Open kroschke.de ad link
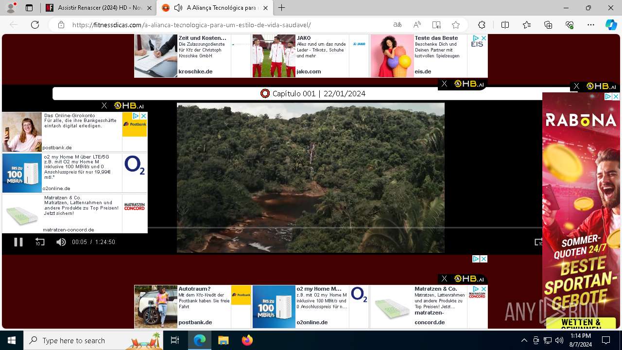This screenshot has height=350, width=622. (195, 71)
